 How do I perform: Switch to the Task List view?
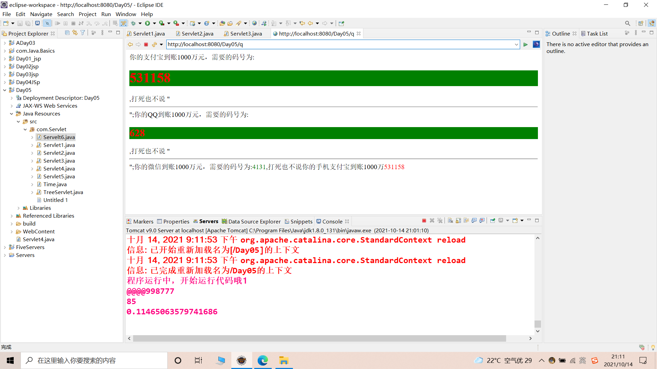pos(597,33)
